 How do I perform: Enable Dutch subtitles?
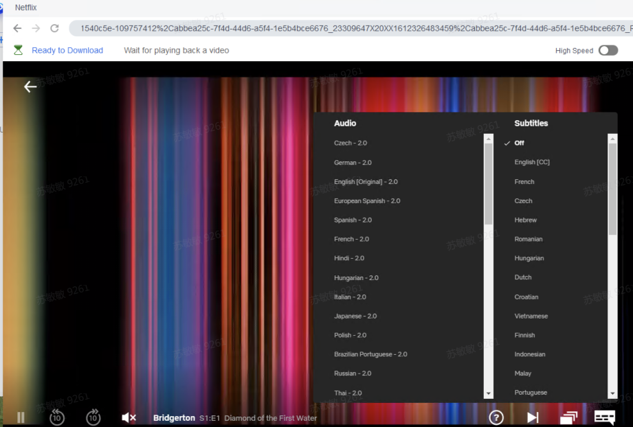523,277
